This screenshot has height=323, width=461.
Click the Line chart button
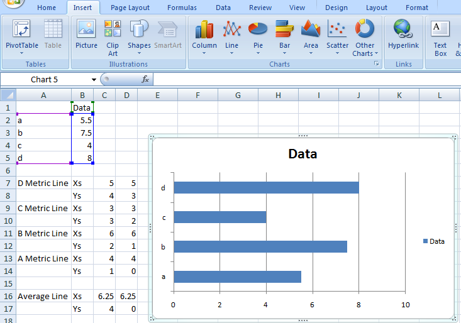[231, 36]
